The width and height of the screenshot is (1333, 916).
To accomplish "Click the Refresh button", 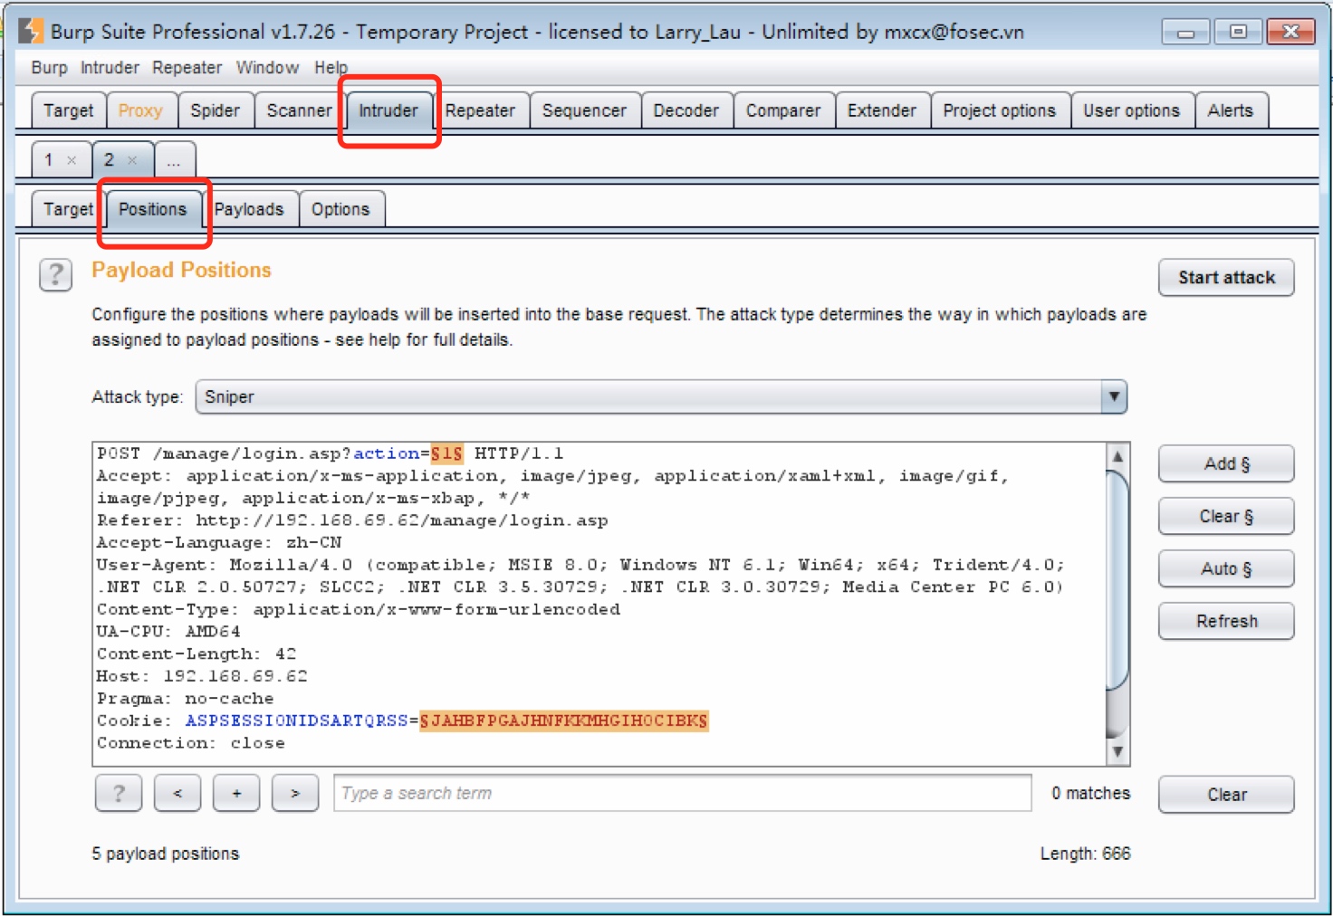I will coord(1226,622).
